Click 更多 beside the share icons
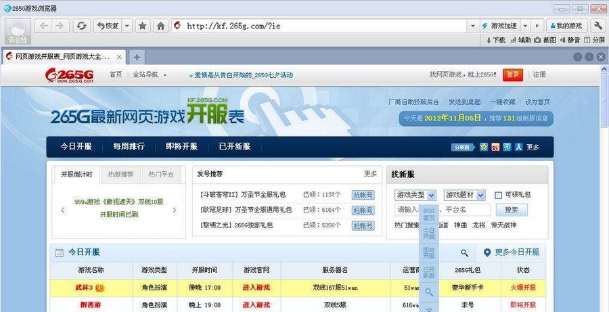 (533, 148)
